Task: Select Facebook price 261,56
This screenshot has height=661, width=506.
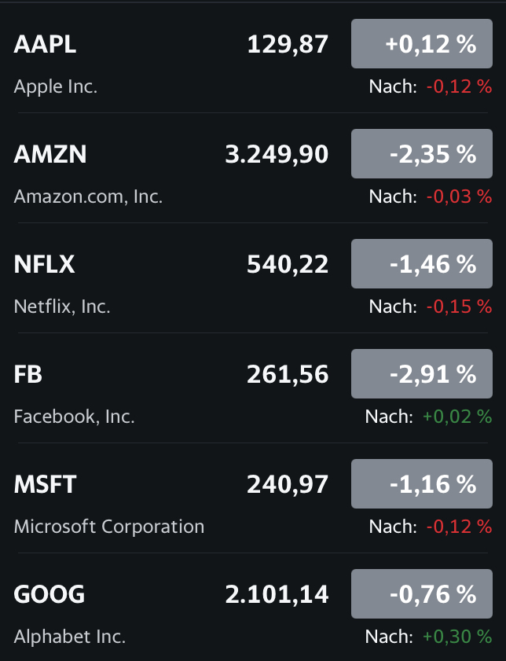Action: coord(288,375)
